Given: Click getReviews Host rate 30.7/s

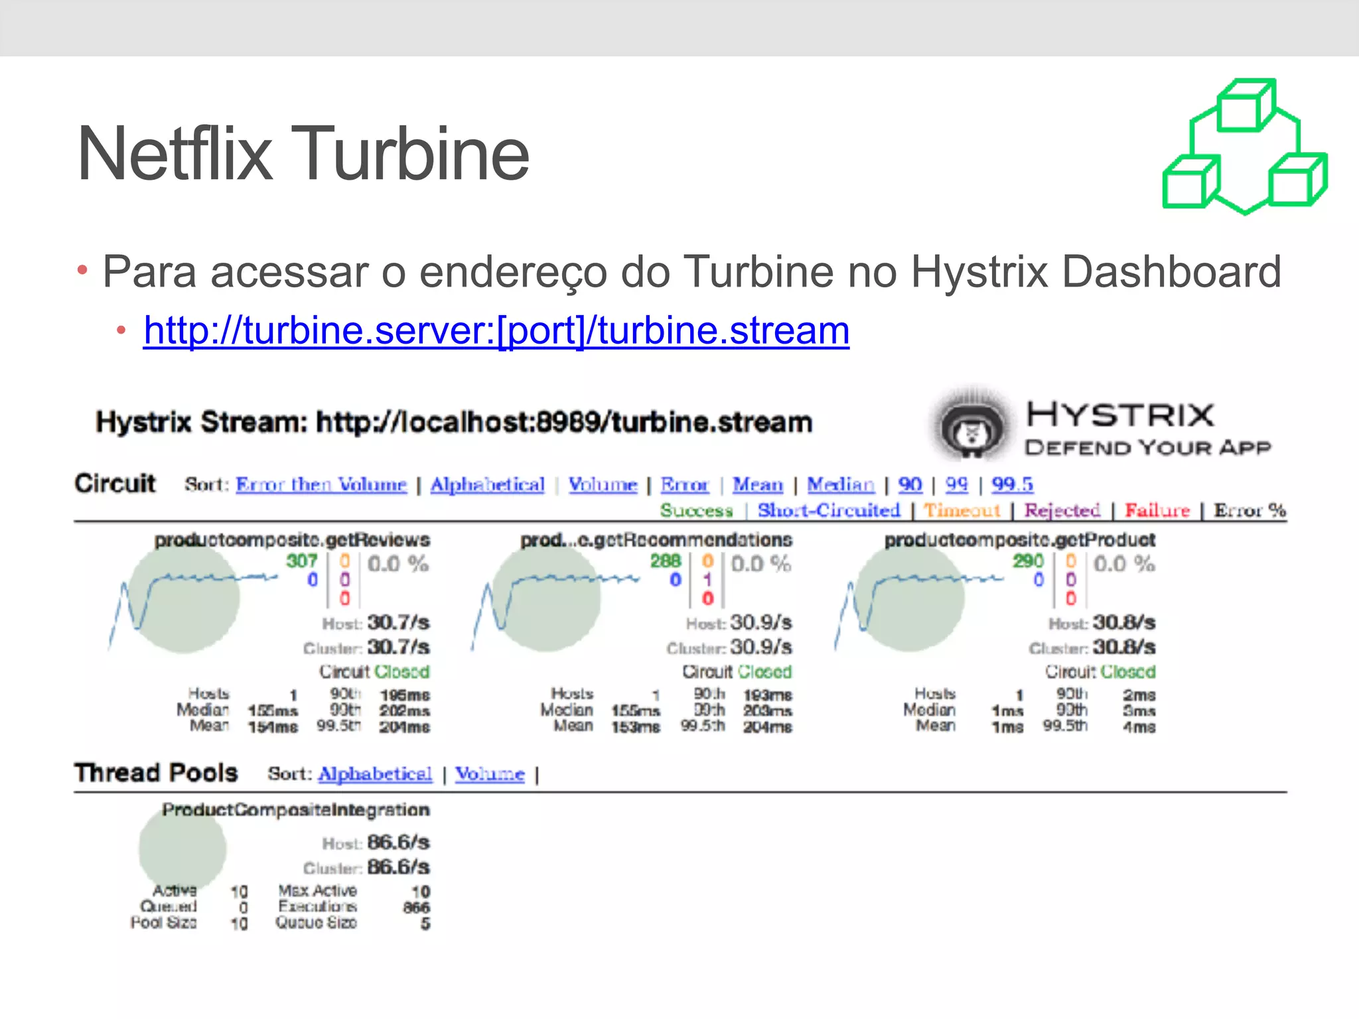Looking at the screenshot, I should (x=399, y=622).
